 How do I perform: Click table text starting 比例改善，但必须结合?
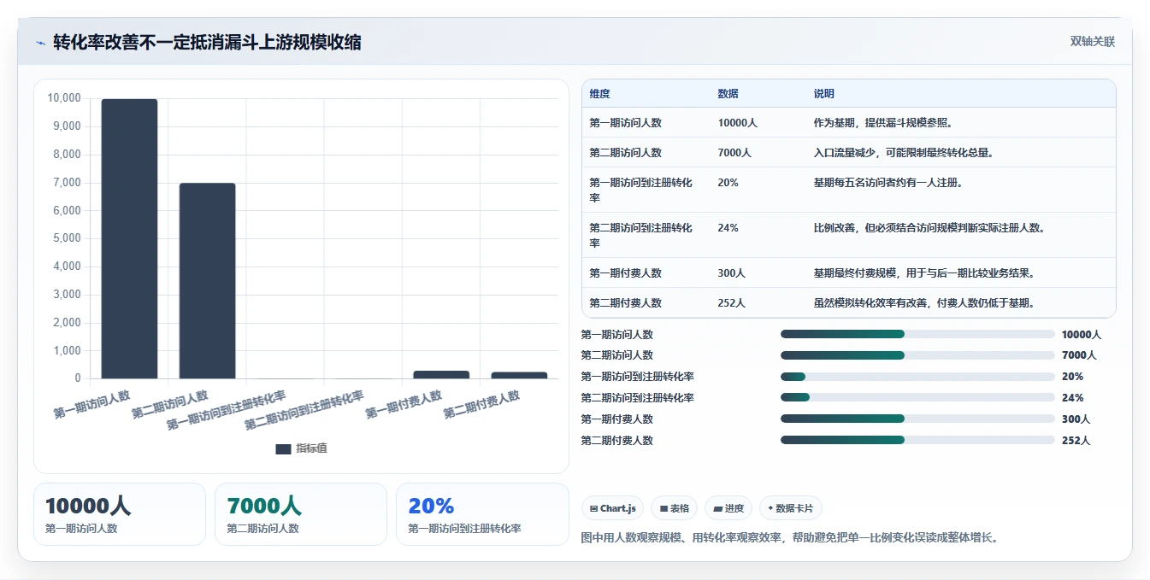(x=929, y=228)
